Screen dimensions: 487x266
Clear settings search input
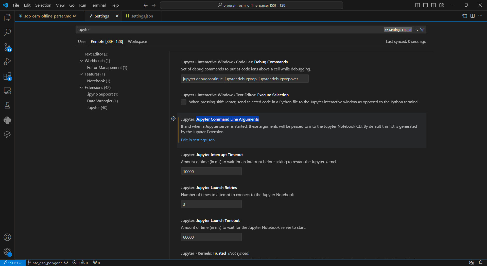coord(416,30)
